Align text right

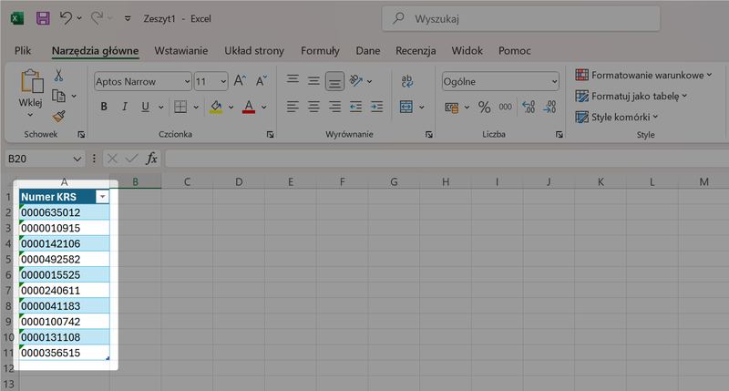click(334, 107)
